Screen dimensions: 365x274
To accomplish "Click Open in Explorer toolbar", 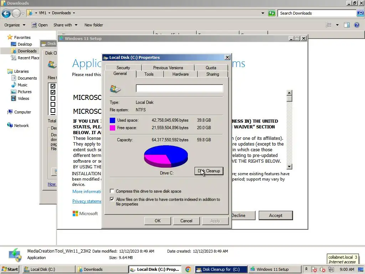I will (40, 25).
